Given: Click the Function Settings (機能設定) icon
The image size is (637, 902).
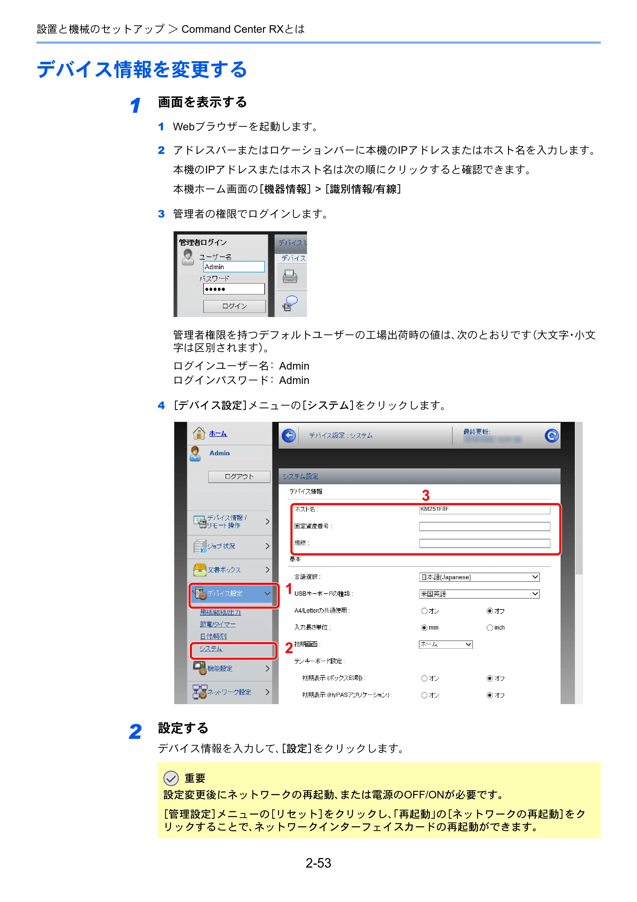Looking at the screenshot, I should tap(199, 668).
